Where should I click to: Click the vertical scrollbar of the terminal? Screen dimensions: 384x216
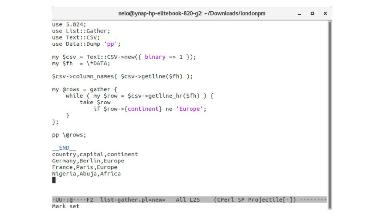(330, 115)
